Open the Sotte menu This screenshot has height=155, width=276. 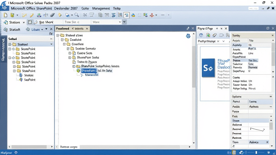coord(85,8)
